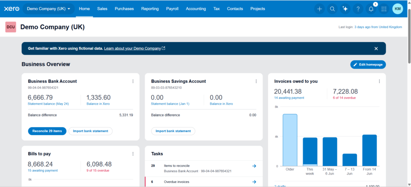Click Bills to pay heading
This screenshot has height=187, width=411.
pos(39,154)
